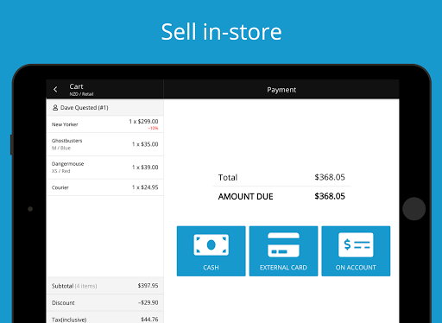This screenshot has width=442, height=323.
Task: Open the Dave Quested customer row
Action: [105, 108]
